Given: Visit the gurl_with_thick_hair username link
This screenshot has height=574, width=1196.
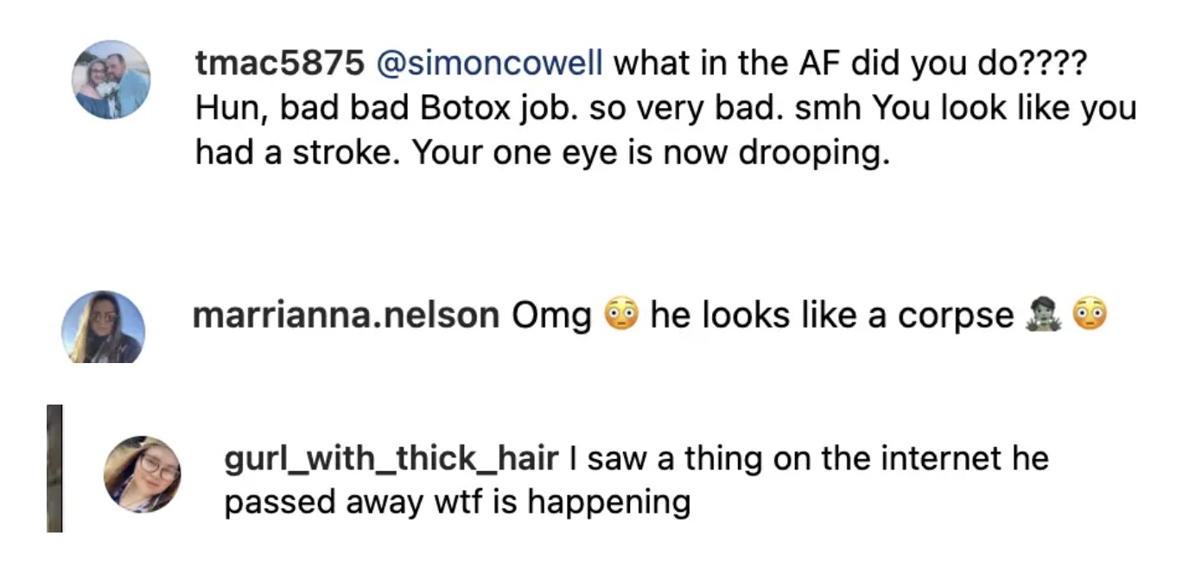Looking at the screenshot, I should pos(391,458).
